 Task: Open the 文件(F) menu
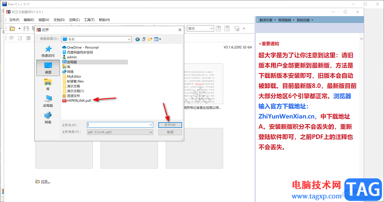[14, 20]
